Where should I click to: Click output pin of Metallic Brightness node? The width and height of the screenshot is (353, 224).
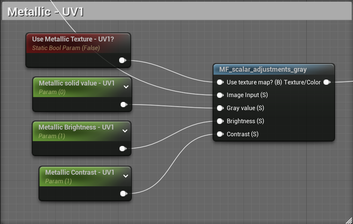click(x=123, y=149)
